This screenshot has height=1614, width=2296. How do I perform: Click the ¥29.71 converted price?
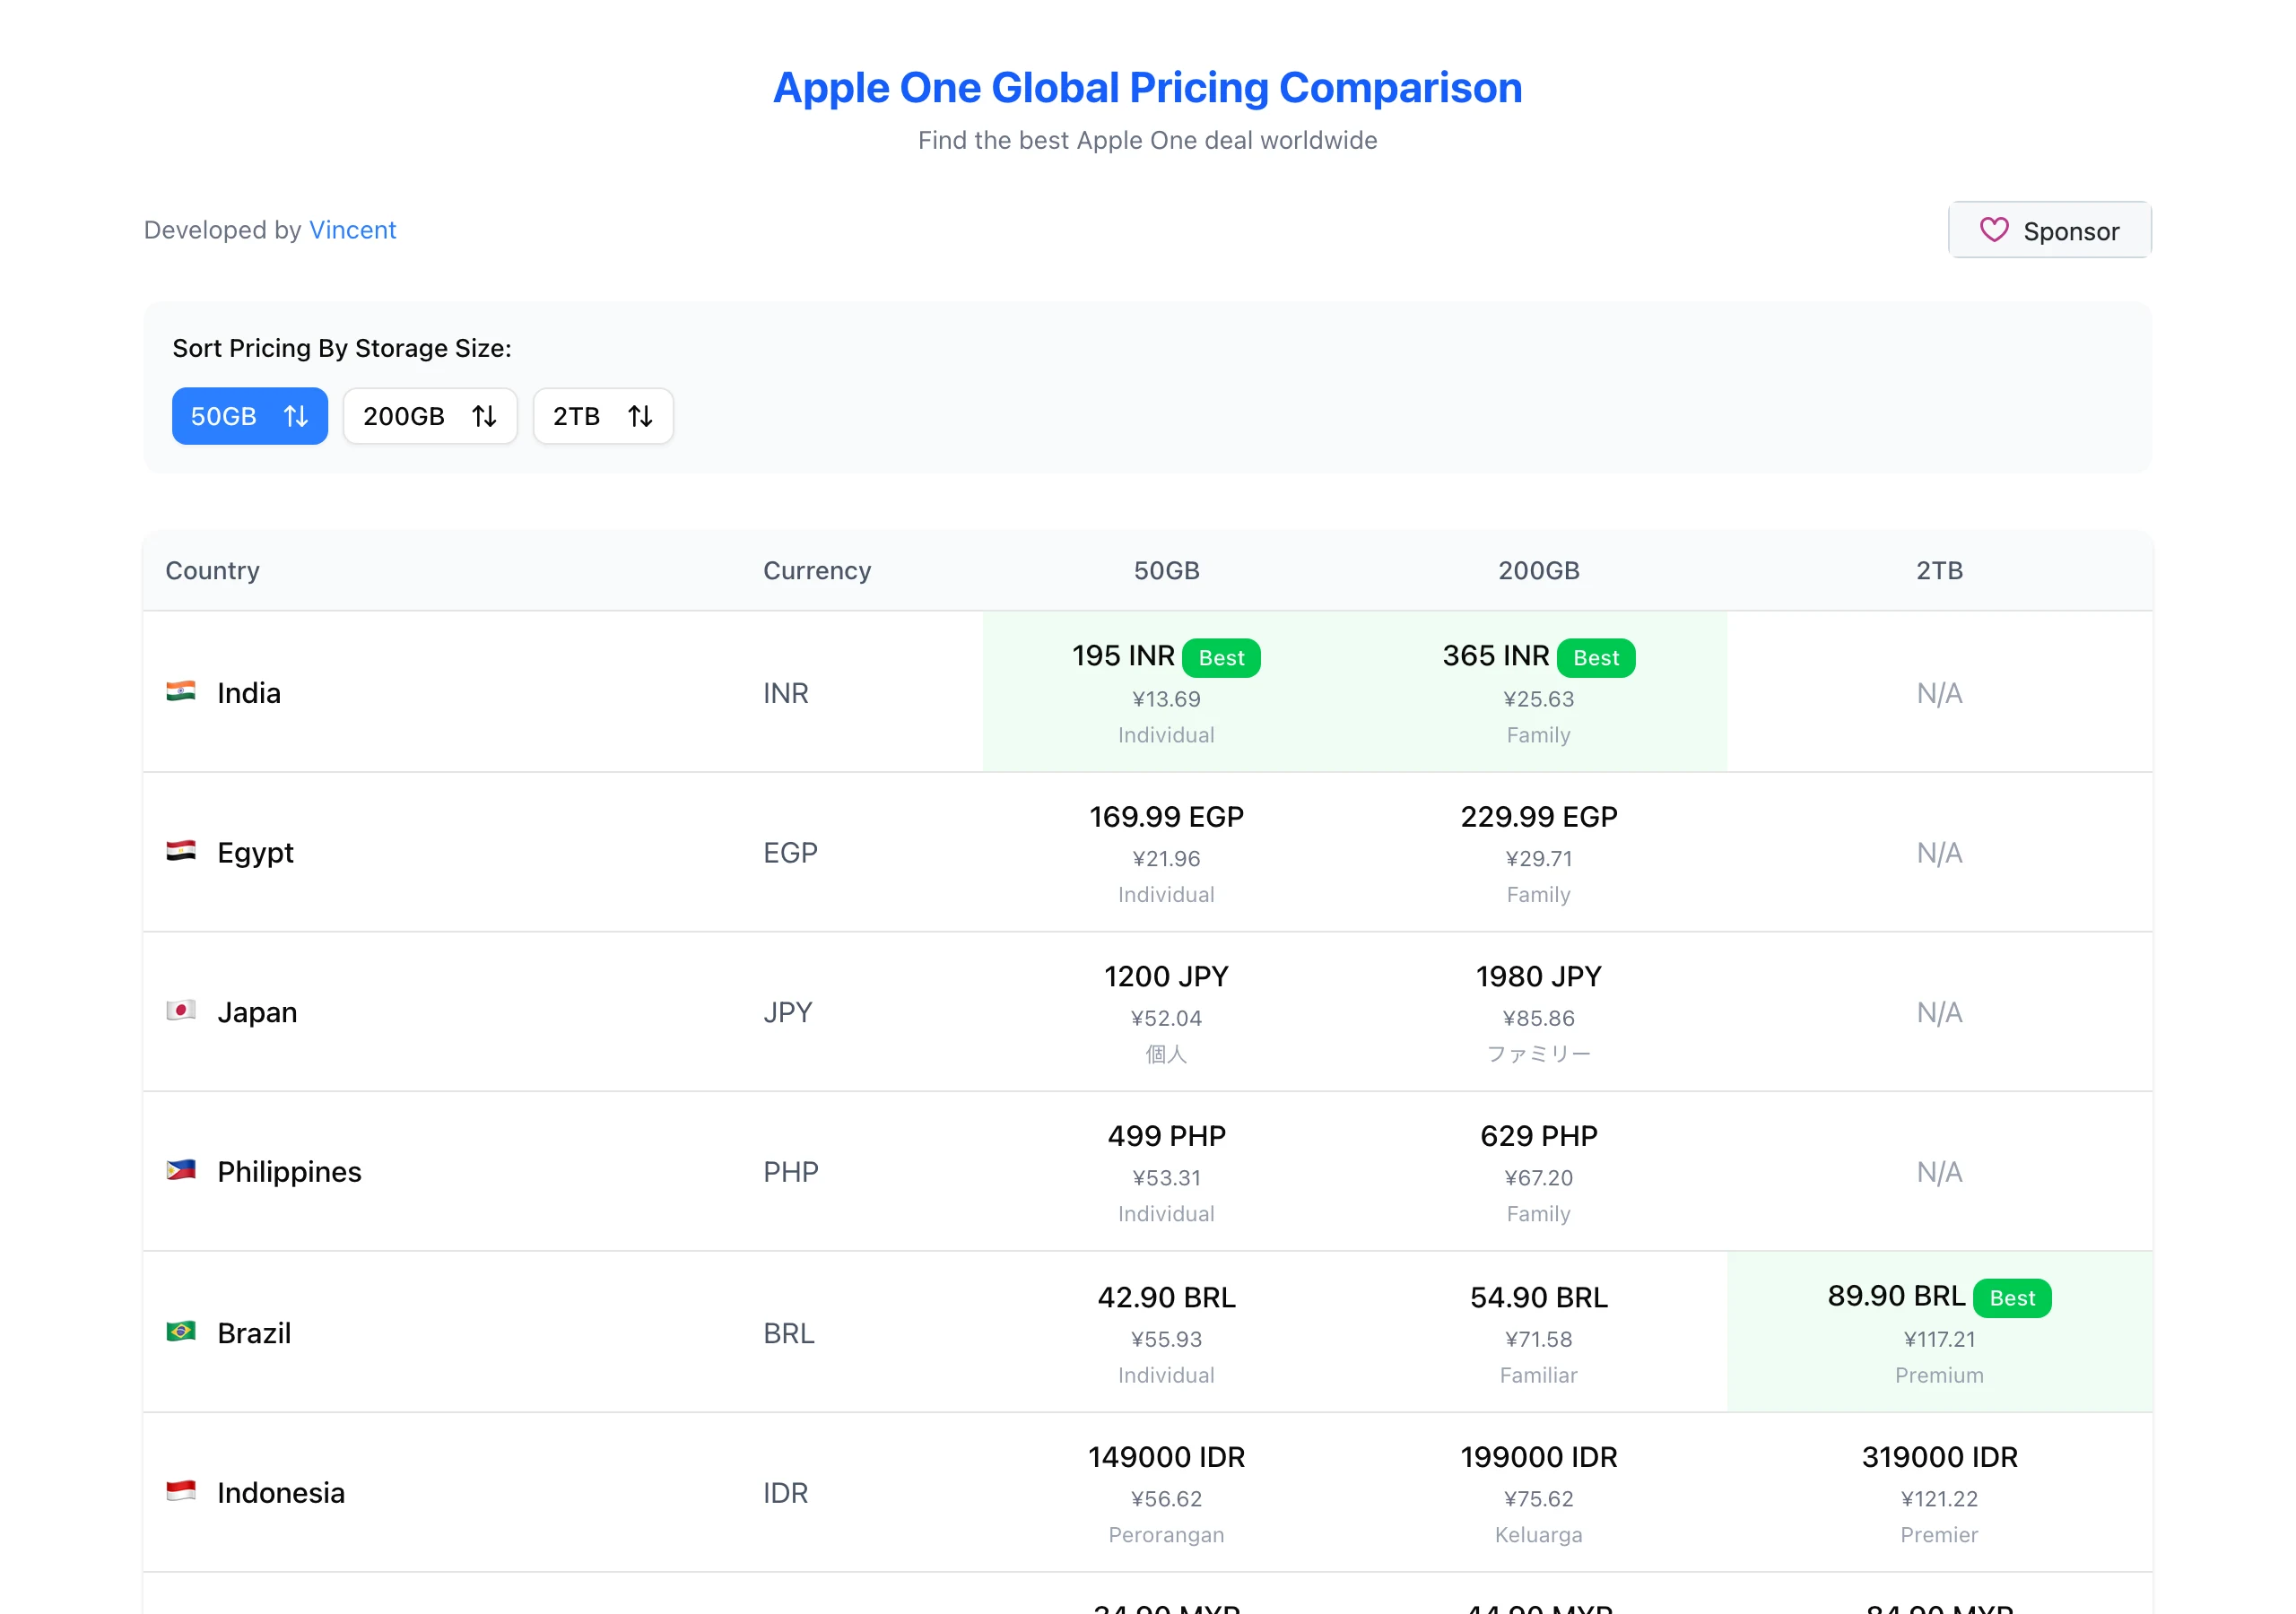click(x=1538, y=859)
